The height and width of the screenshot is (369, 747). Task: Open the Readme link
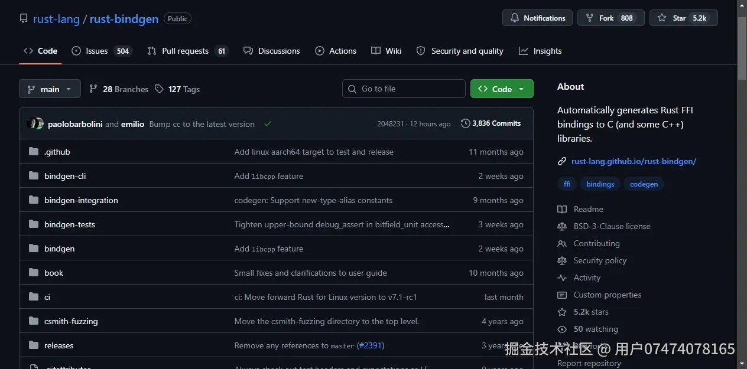580,209
